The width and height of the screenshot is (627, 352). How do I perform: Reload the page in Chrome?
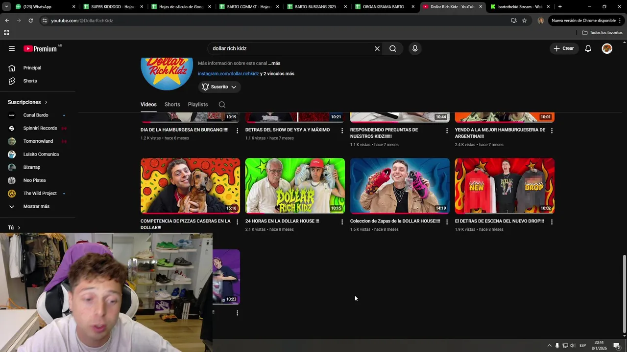30,21
